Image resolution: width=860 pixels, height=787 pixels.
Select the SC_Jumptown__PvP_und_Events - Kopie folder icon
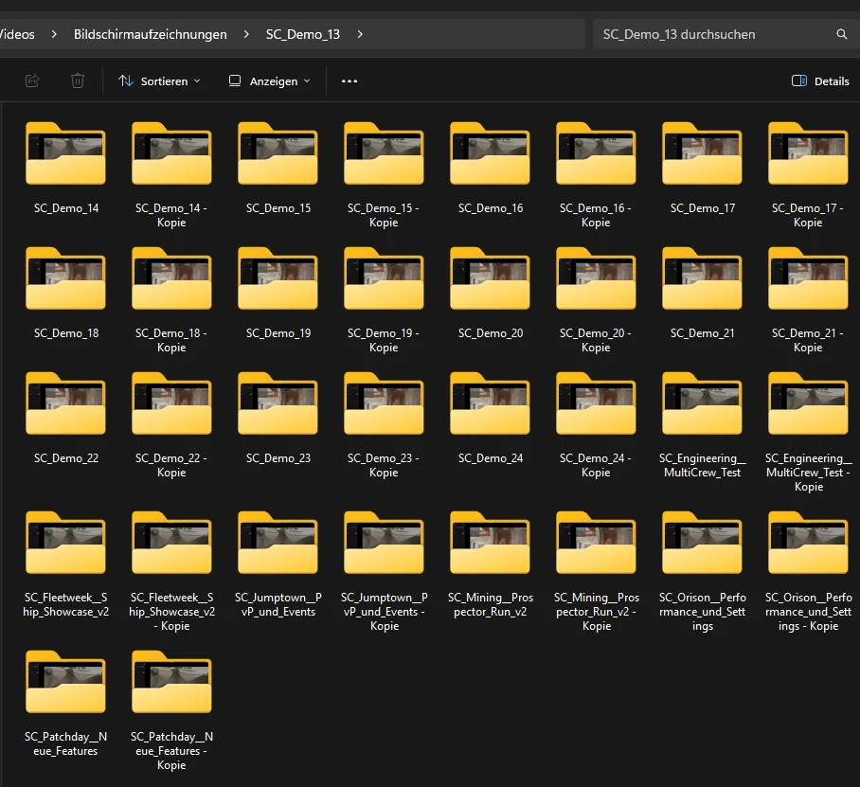(x=384, y=543)
